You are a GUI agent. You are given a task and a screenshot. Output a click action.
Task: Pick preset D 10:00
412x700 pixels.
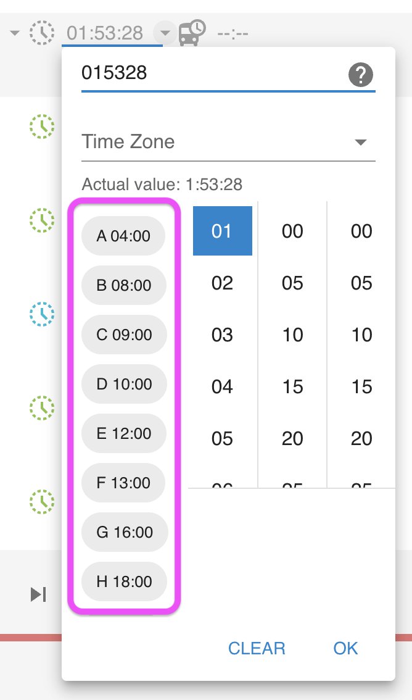[123, 384]
